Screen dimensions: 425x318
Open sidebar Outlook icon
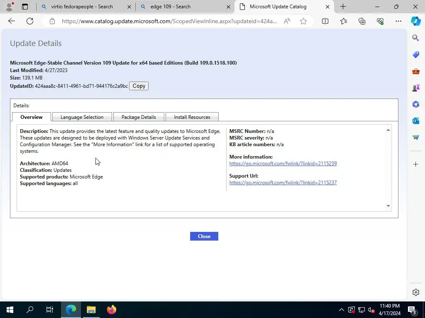pyautogui.click(x=415, y=121)
